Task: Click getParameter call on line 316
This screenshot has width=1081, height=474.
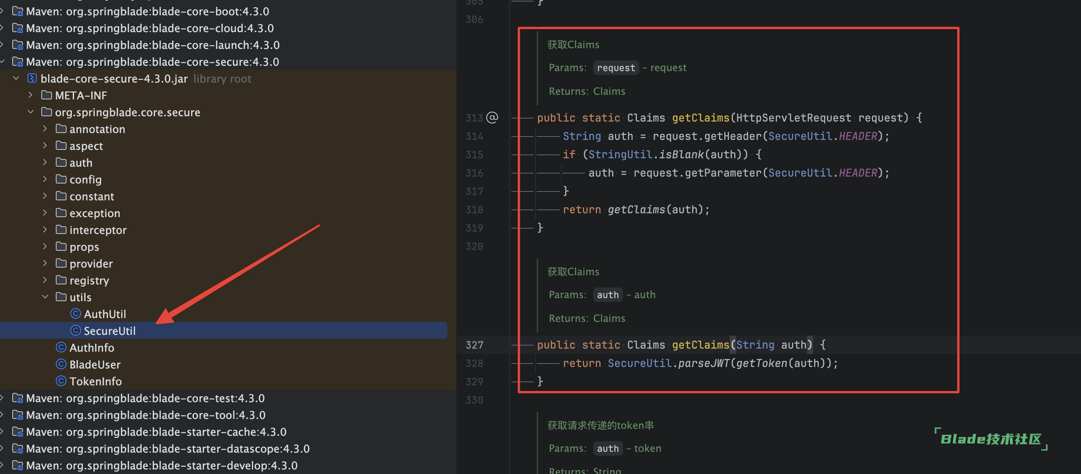Action: point(723,173)
